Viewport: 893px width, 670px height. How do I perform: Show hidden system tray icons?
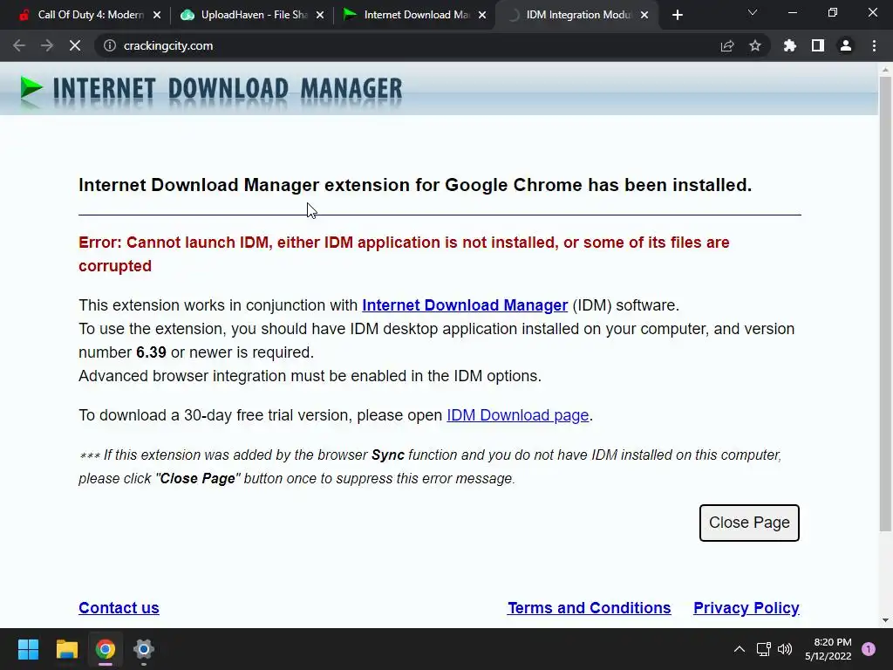coord(740,649)
